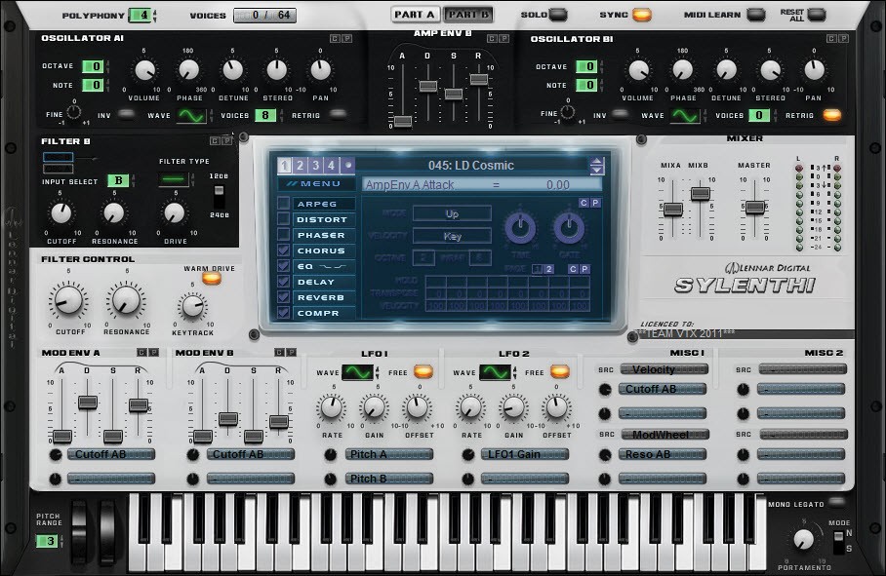Click Misc 1 ModWheel source slot
The height and width of the screenshot is (576, 886).
click(x=665, y=435)
